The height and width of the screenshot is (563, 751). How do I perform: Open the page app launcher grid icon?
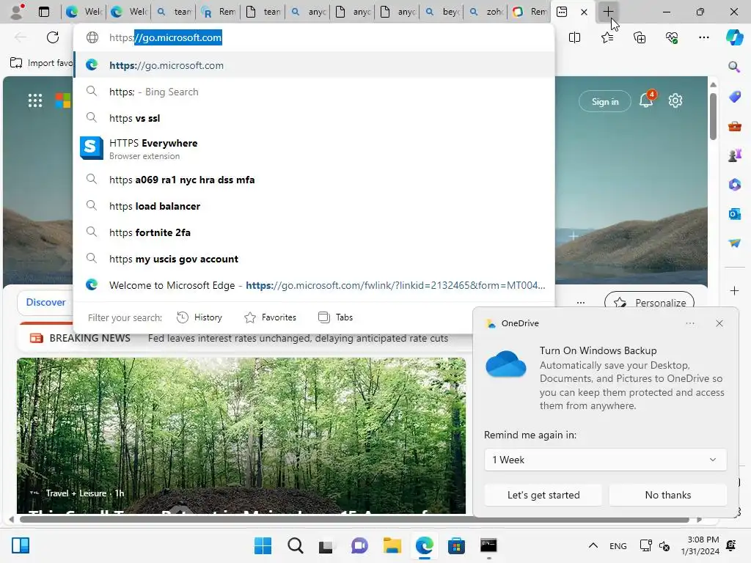[35, 100]
